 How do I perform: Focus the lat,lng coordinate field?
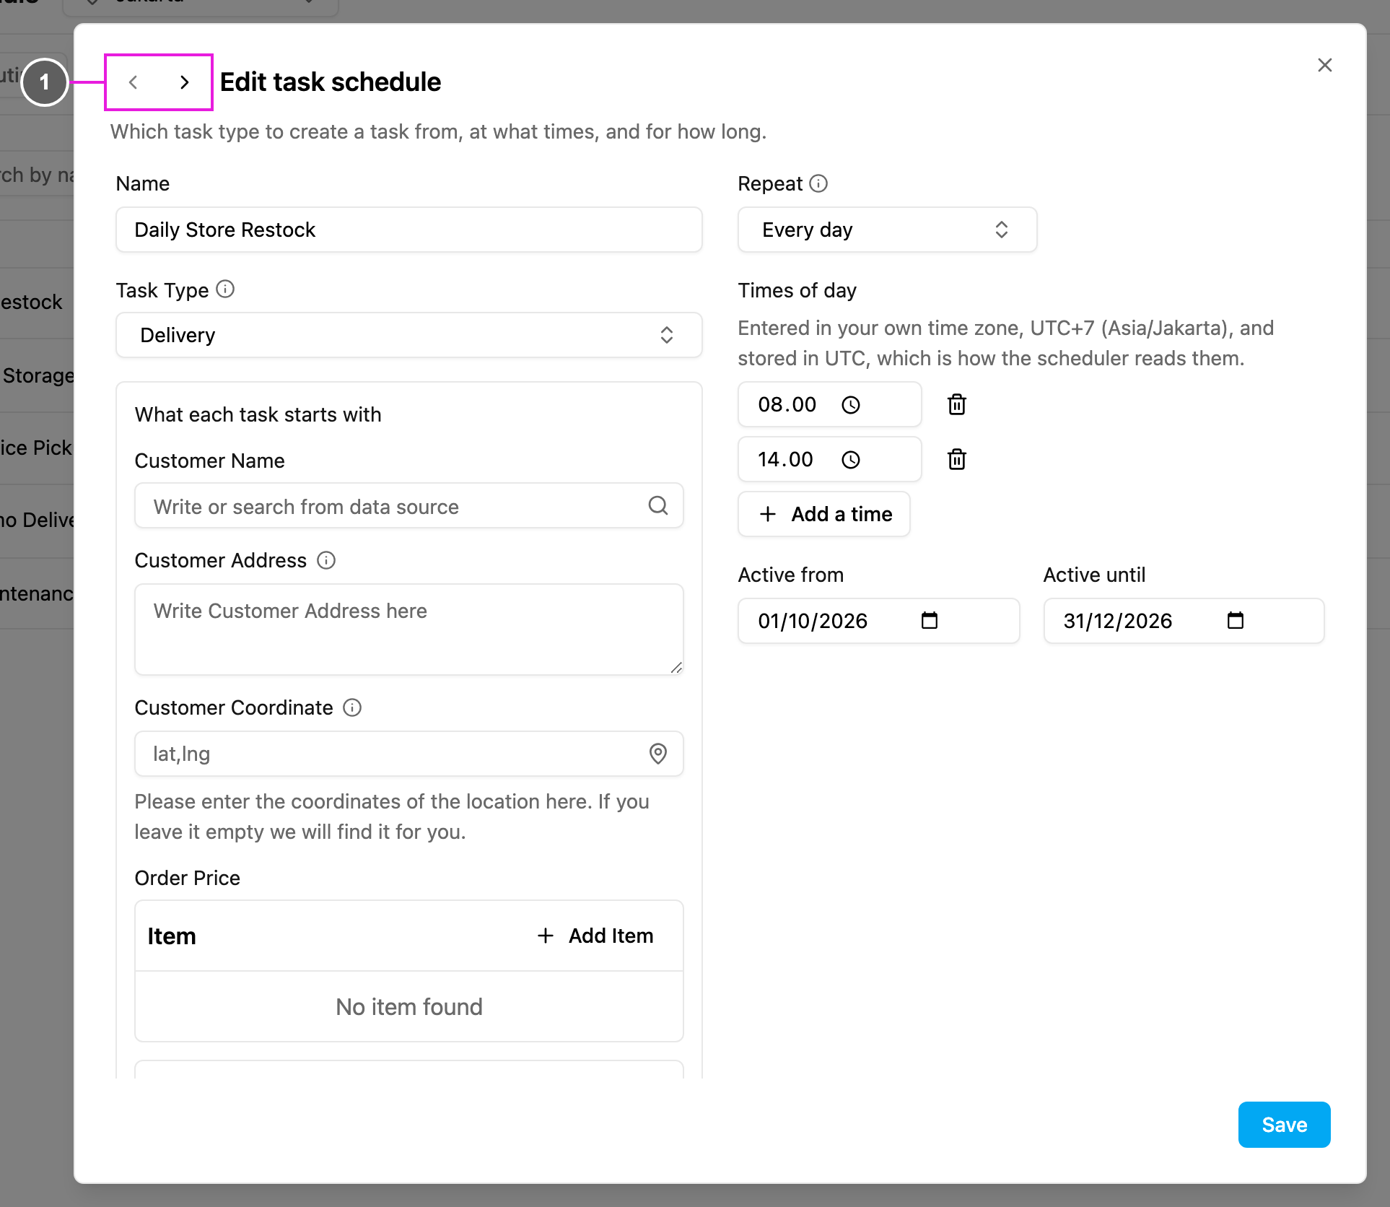[409, 754]
